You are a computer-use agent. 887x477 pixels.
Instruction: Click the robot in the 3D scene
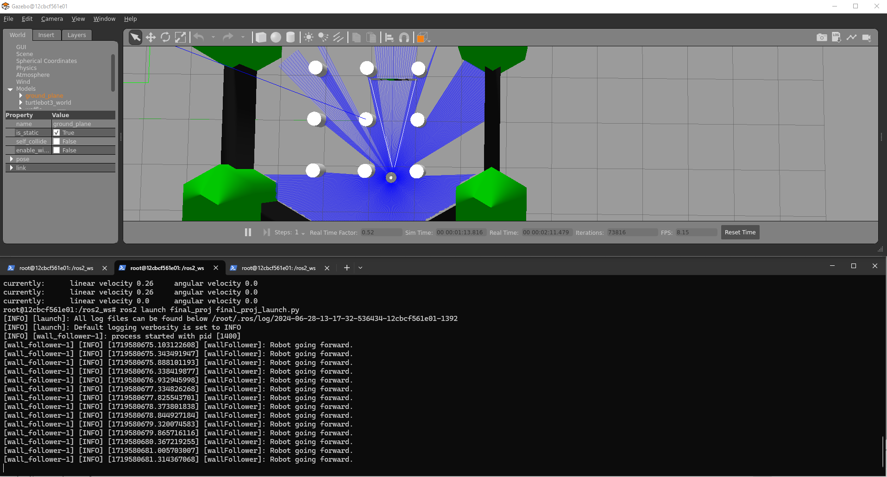[x=391, y=177]
